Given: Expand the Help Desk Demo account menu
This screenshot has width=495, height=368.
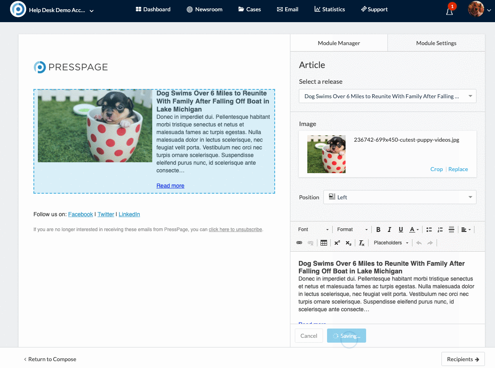Looking at the screenshot, I should click(61, 10).
